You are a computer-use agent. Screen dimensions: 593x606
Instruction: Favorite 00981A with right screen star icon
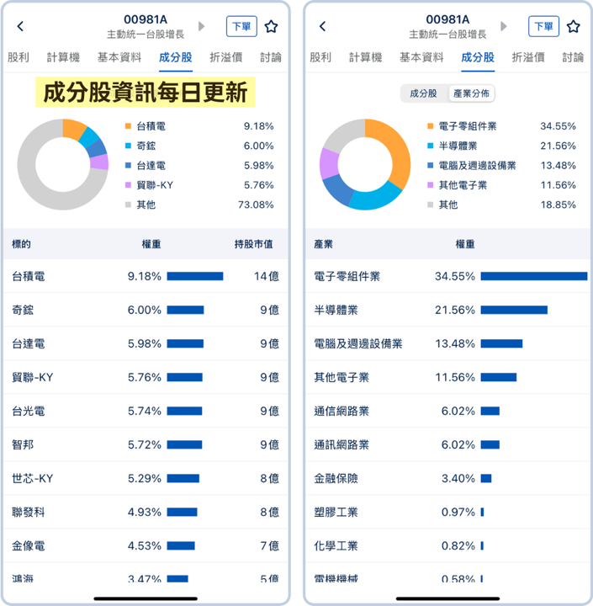coord(574,27)
